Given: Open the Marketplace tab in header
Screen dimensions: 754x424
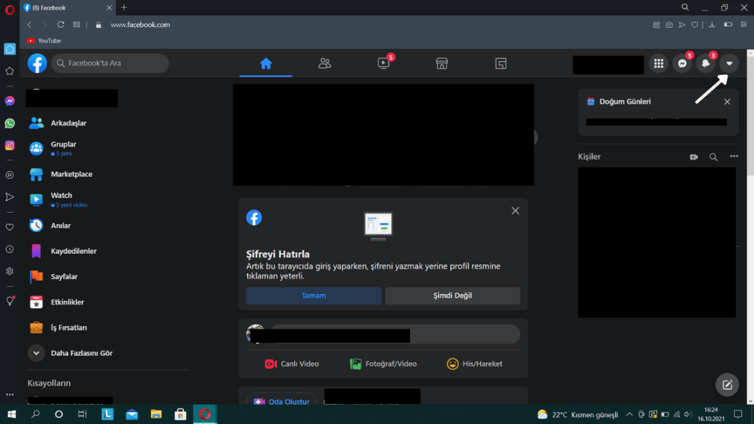Looking at the screenshot, I should (441, 63).
